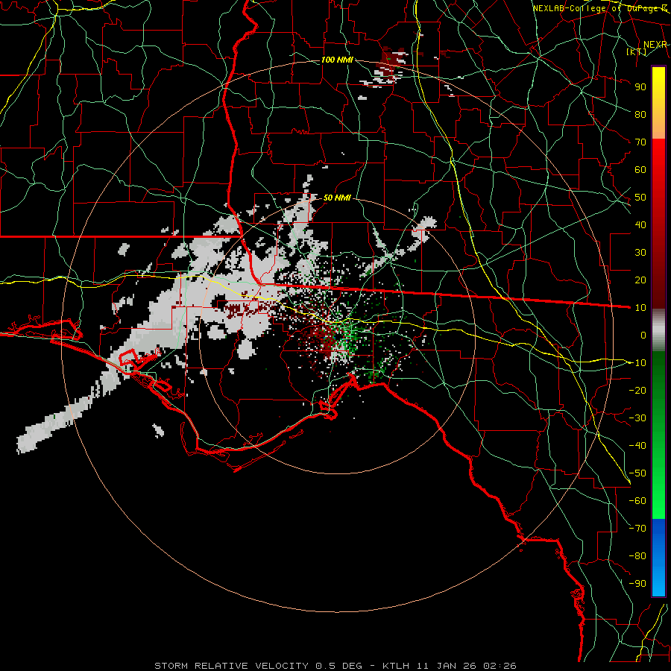Click the "11 JAN 26" date text

(447, 666)
